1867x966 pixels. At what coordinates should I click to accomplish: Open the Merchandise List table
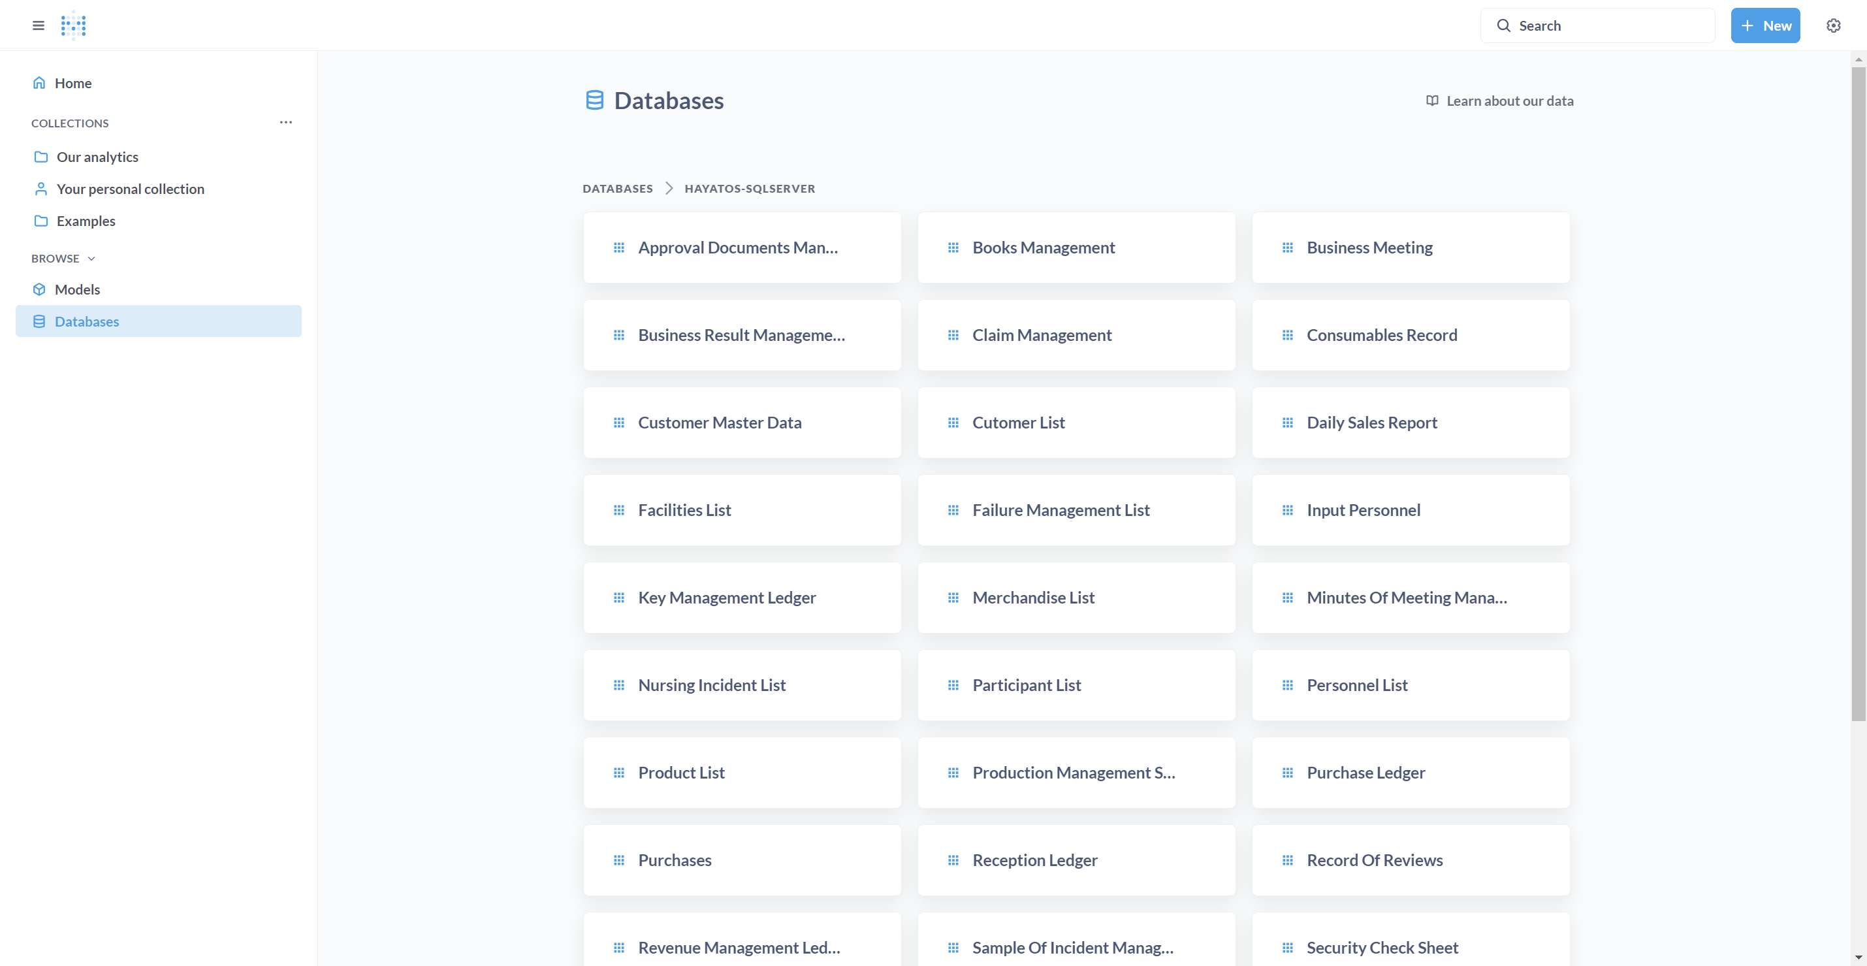pyautogui.click(x=1076, y=598)
